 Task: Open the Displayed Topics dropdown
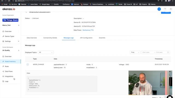[x=46, y=52]
